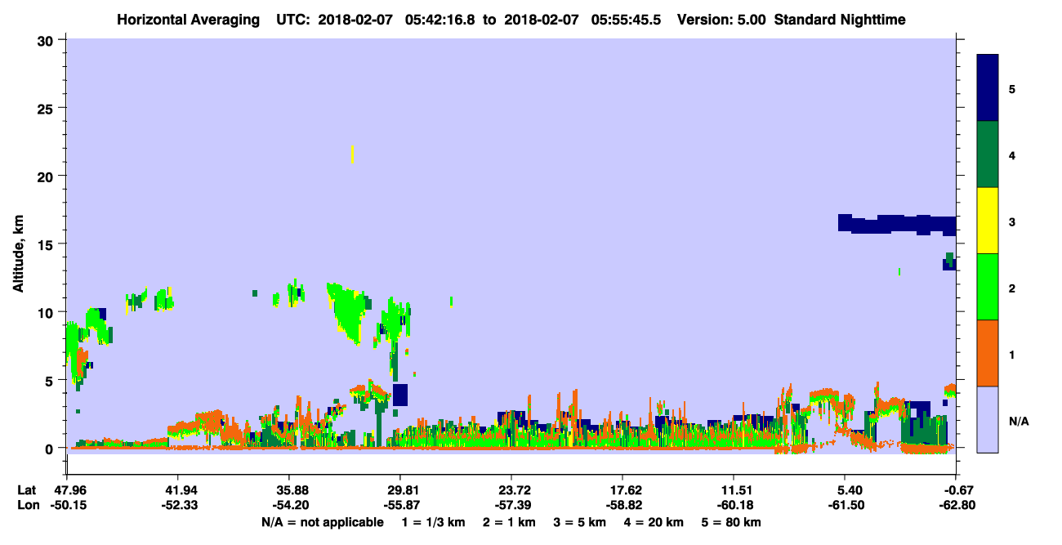1062x545 pixels.
Task: Click the yellow level 3 colorbar segment
Action: pyautogui.click(x=988, y=220)
